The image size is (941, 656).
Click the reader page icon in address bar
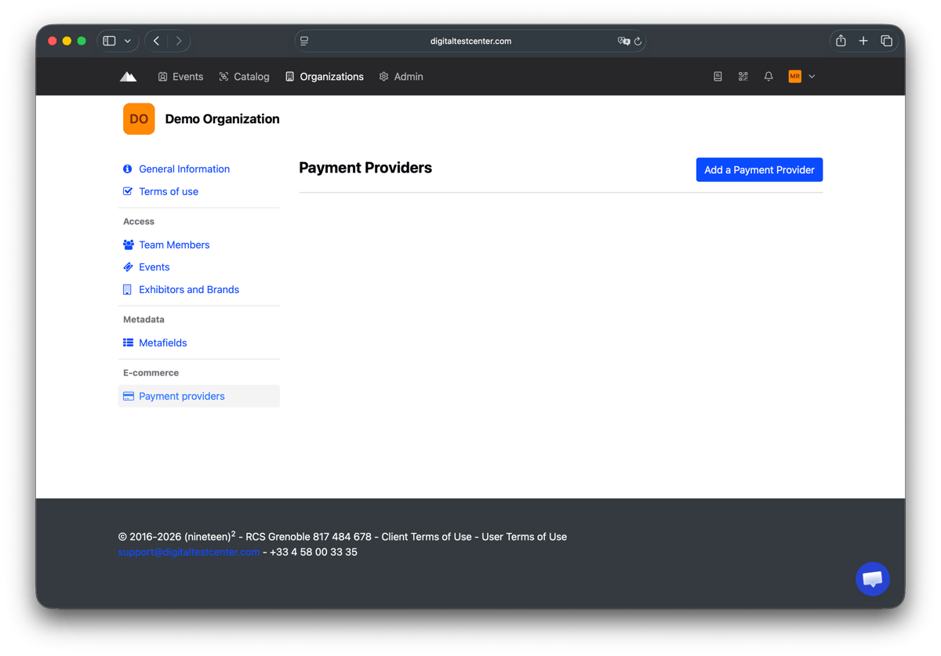305,41
